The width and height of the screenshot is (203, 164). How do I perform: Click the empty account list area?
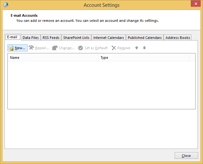101,85
